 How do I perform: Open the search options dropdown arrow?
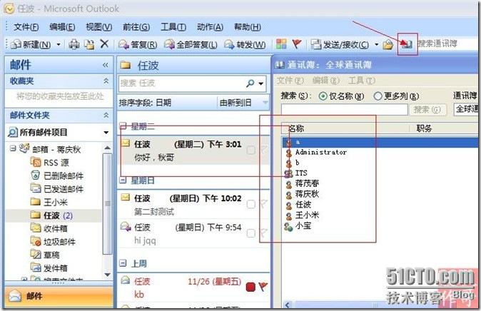pos(261,83)
